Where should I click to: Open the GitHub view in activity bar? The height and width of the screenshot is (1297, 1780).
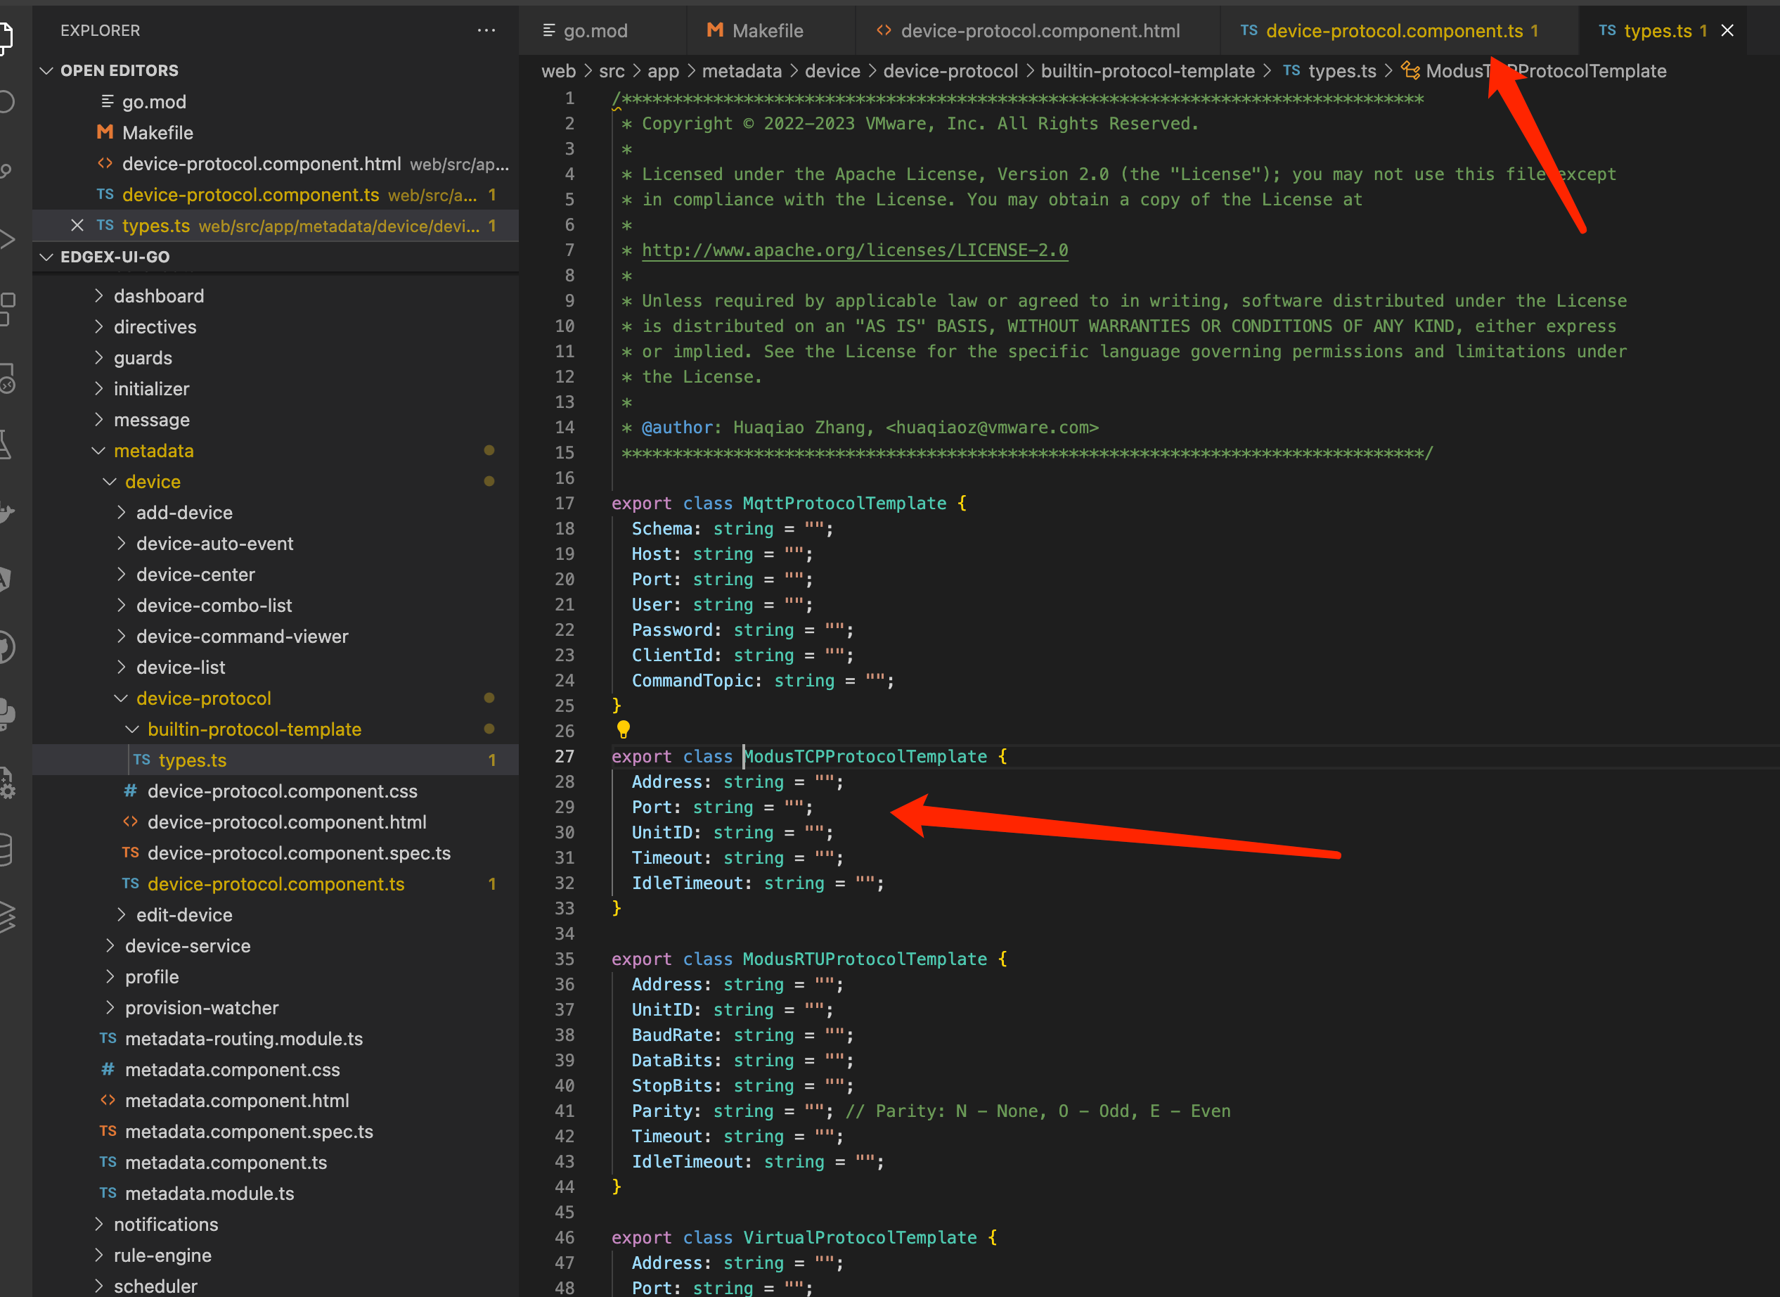click(6, 647)
